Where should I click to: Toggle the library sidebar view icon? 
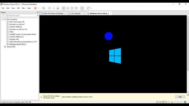pos(64,8)
